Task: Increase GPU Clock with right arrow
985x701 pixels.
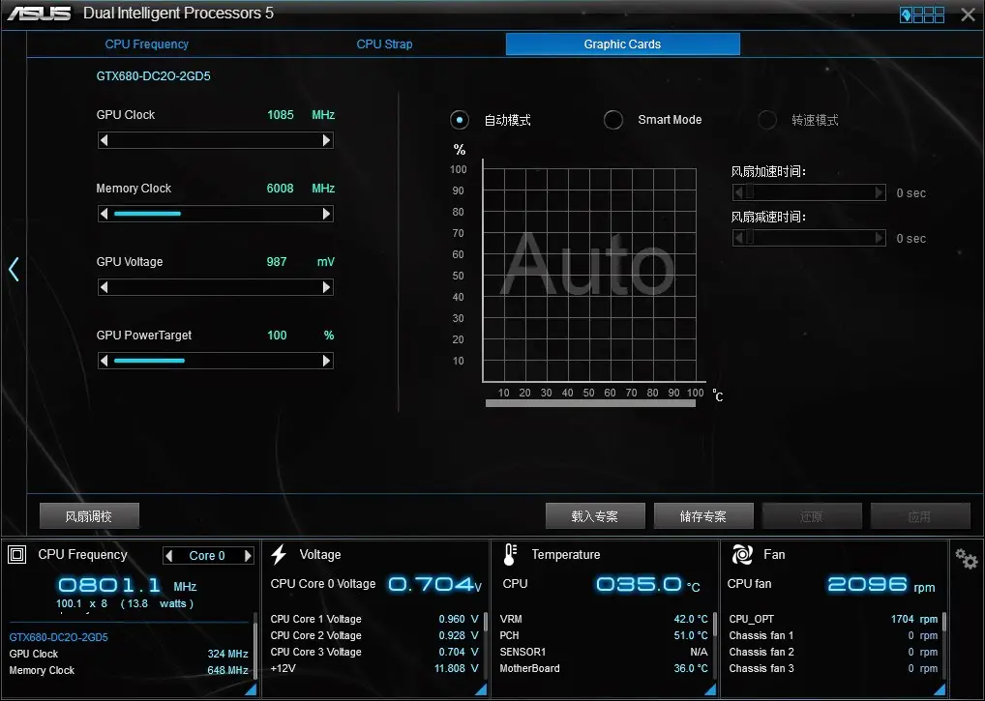Action: (x=326, y=140)
